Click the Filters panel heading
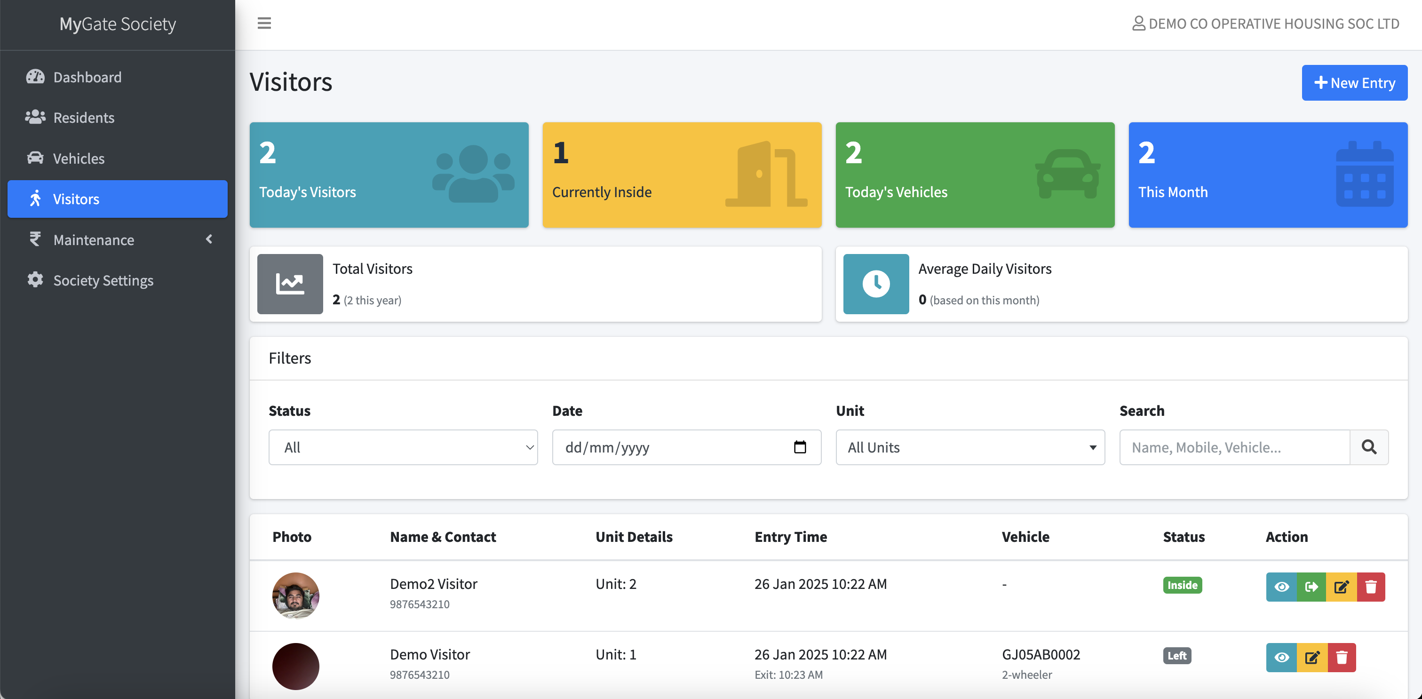 pyautogui.click(x=290, y=358)
